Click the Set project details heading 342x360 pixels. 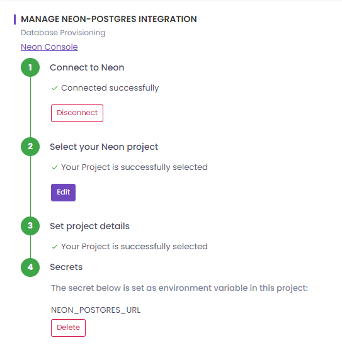pyautogui.click(x=90, y=226)
